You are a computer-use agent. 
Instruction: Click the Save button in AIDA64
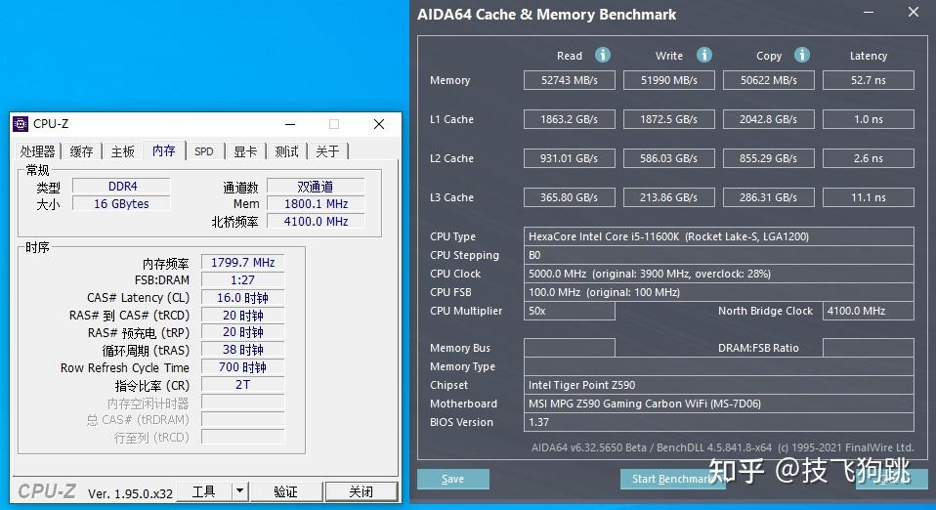tap(453, 479)
